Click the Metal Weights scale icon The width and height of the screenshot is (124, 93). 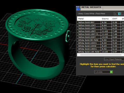pos(78,8)
